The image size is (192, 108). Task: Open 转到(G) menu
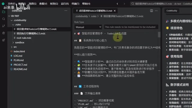pyautogui.click(x=54, y=4)
